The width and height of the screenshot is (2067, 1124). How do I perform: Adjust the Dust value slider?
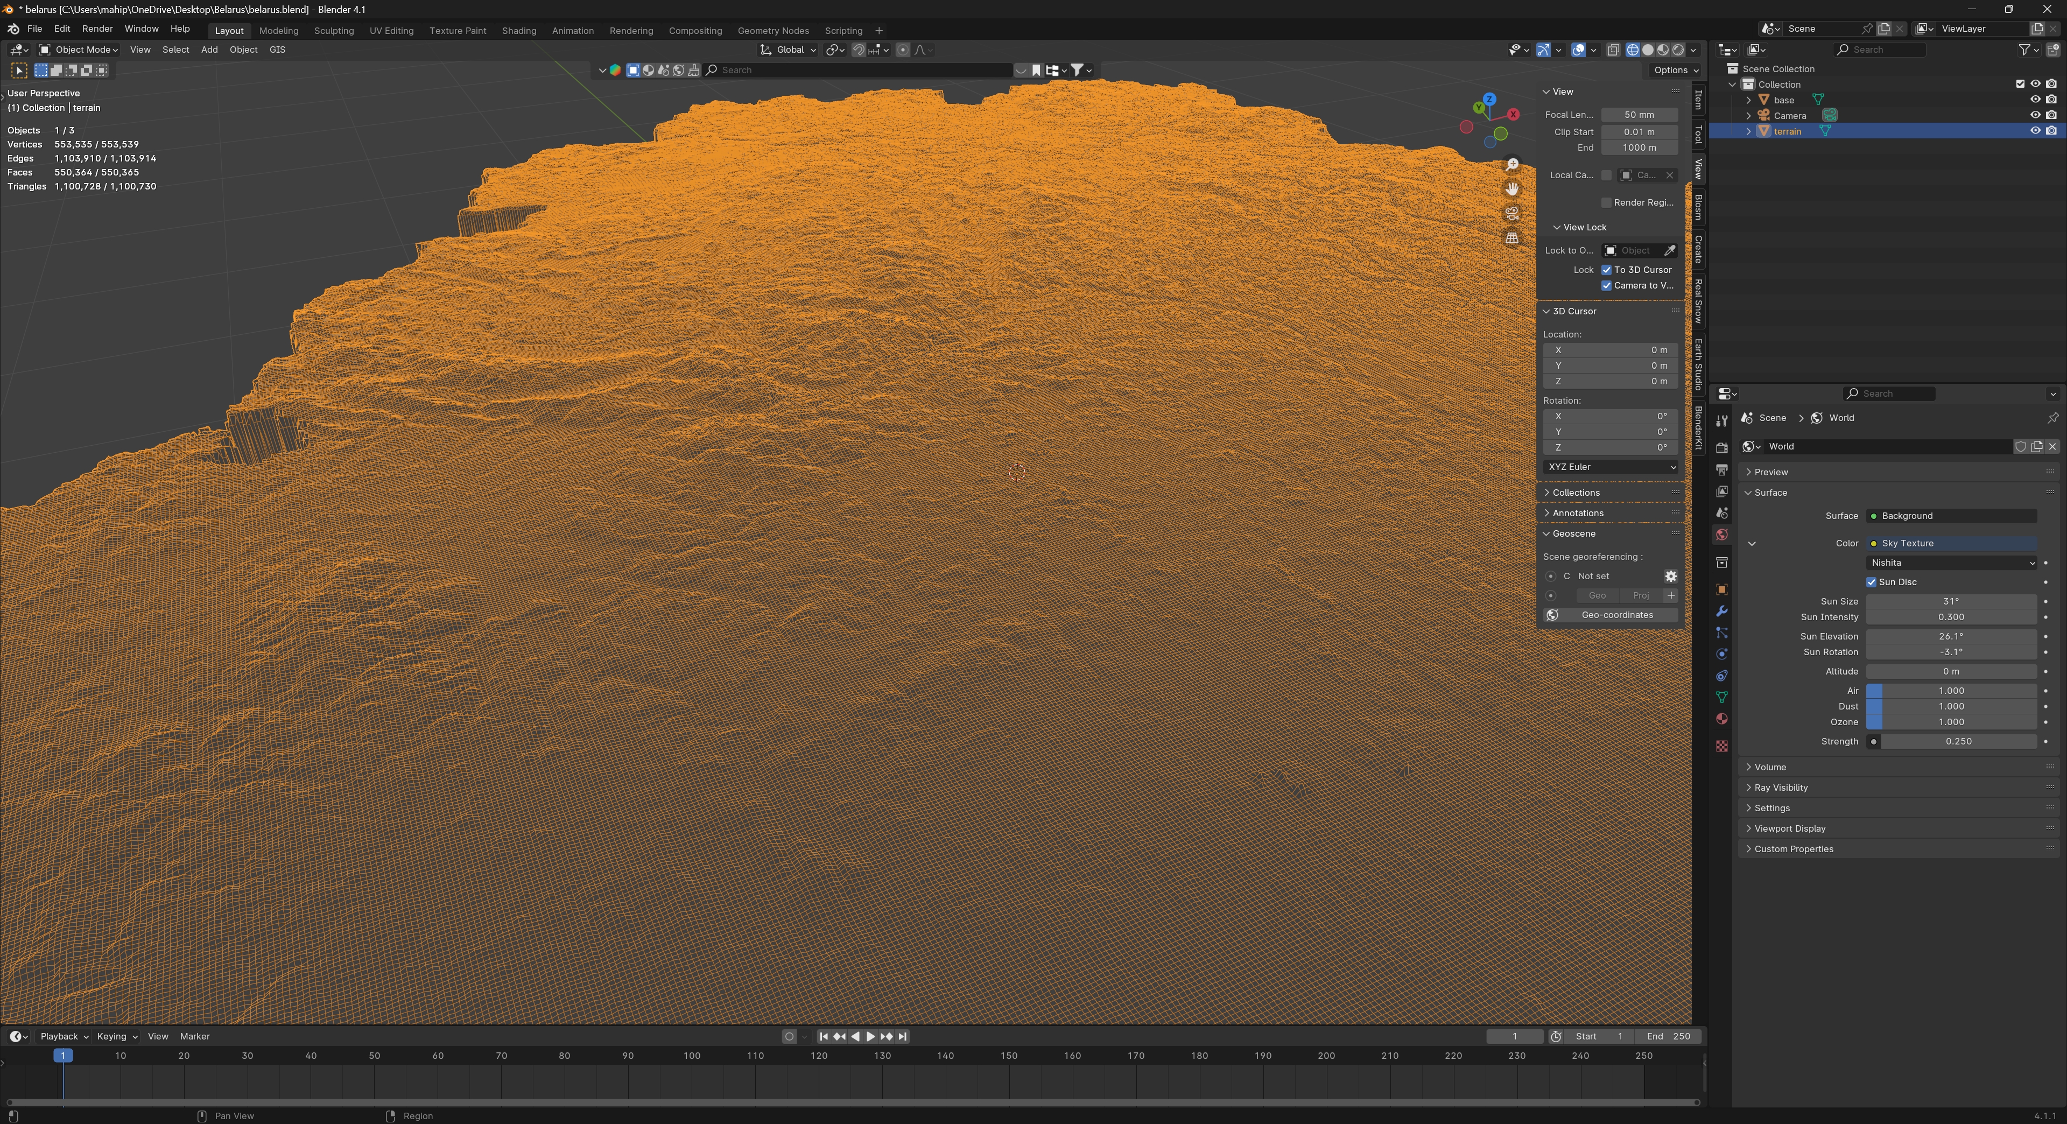tap(1951, 707)
